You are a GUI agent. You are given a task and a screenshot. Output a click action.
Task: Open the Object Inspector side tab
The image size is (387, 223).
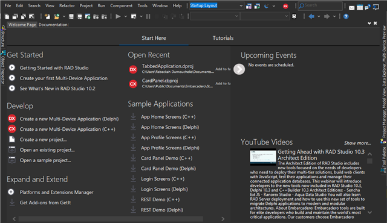click(x=2, y=68)
